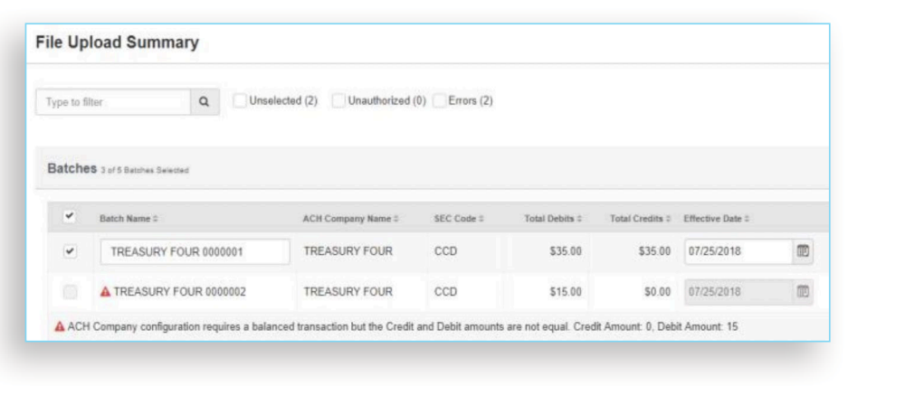Sort batches by the Batch Name column
Viewport: 905px width, 396px height.
coord(129,219)
